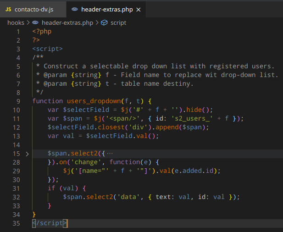Click the PHP icon in the breadcrumb
This screenshot has width=283, height=232.
tap(35, 22)
